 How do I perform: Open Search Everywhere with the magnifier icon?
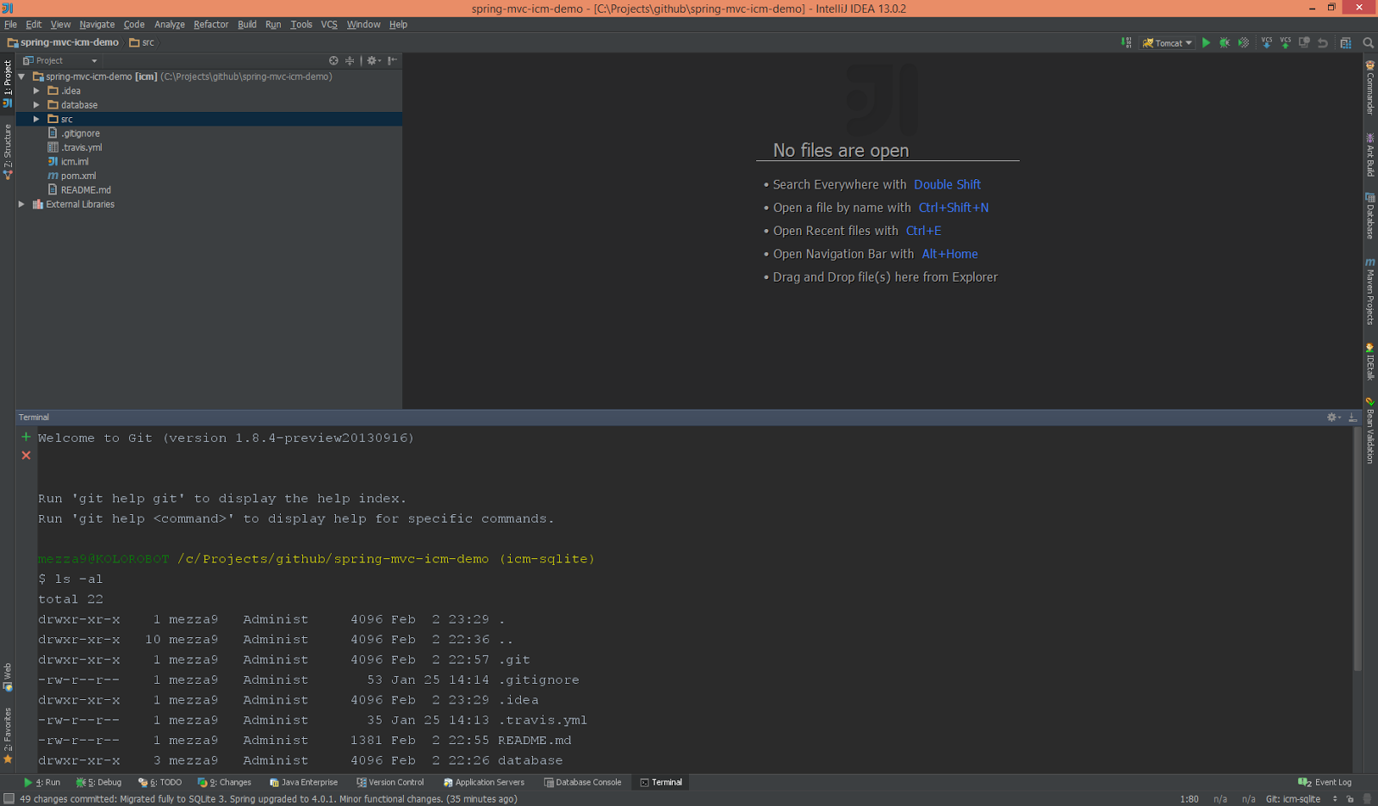click(1368, 42)
